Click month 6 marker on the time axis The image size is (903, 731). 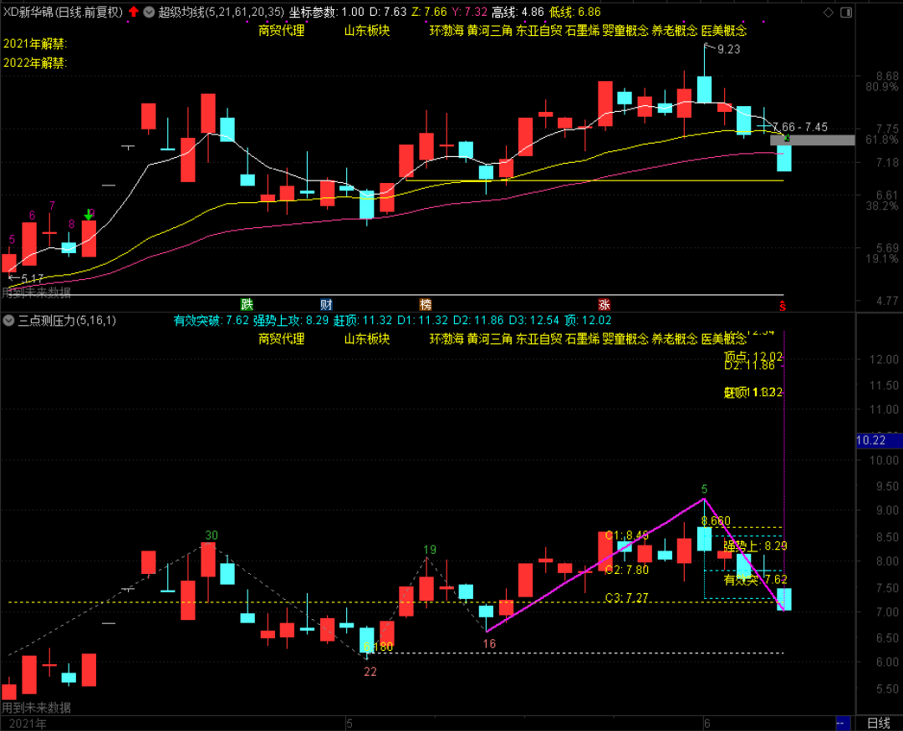[x=707, y=723]
